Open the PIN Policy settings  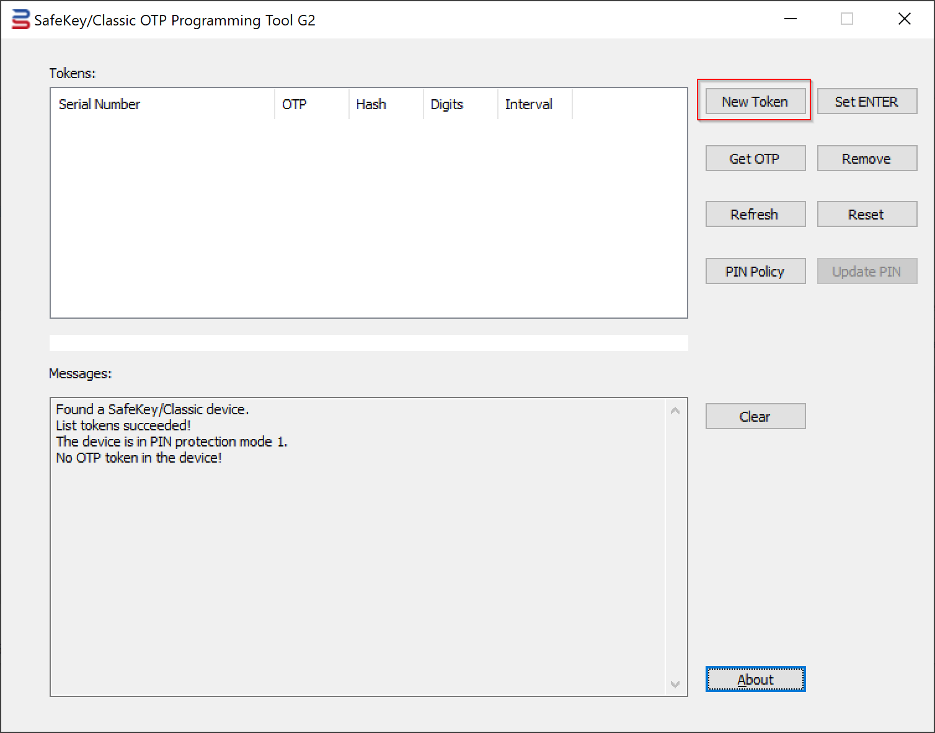(x=755, y=272)
